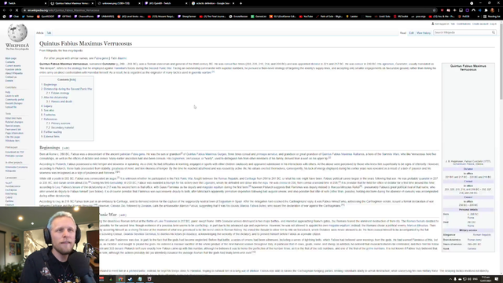Expand the bookmarks overflow chevron

[x=479, y=17]
